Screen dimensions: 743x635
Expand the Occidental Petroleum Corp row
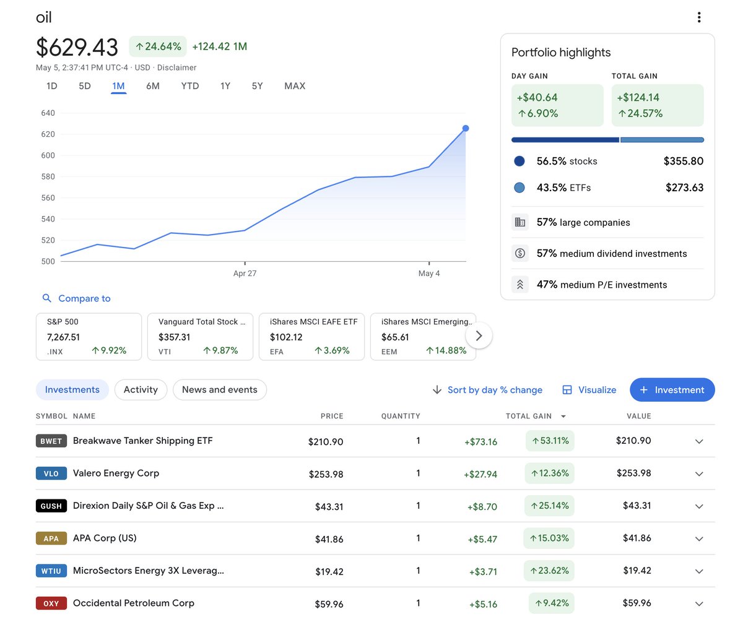click(699, 603)
